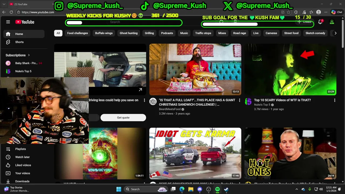Viewport: 345px width, 194px height.
Task: Open Spotify from the taskbar
Action: click(217, 189)
